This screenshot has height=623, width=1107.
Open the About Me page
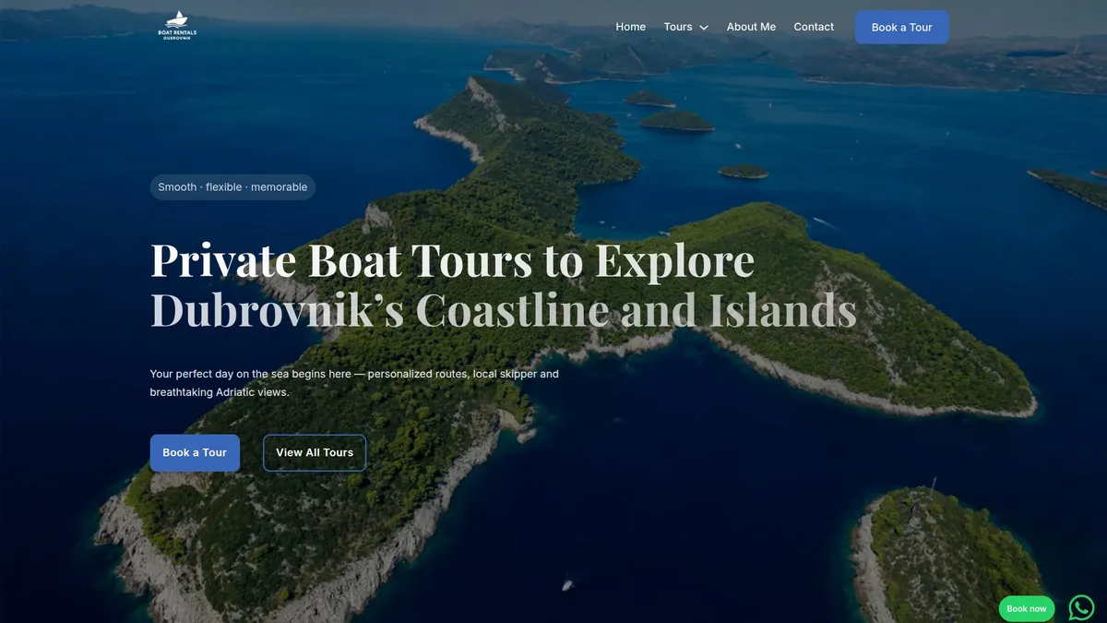[751, 27]
